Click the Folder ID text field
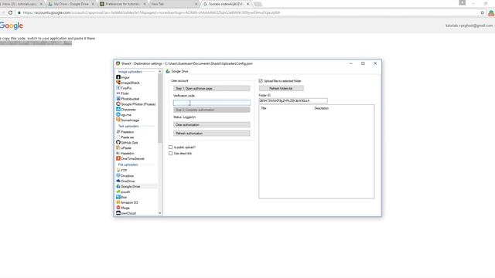 click(293, 100)
